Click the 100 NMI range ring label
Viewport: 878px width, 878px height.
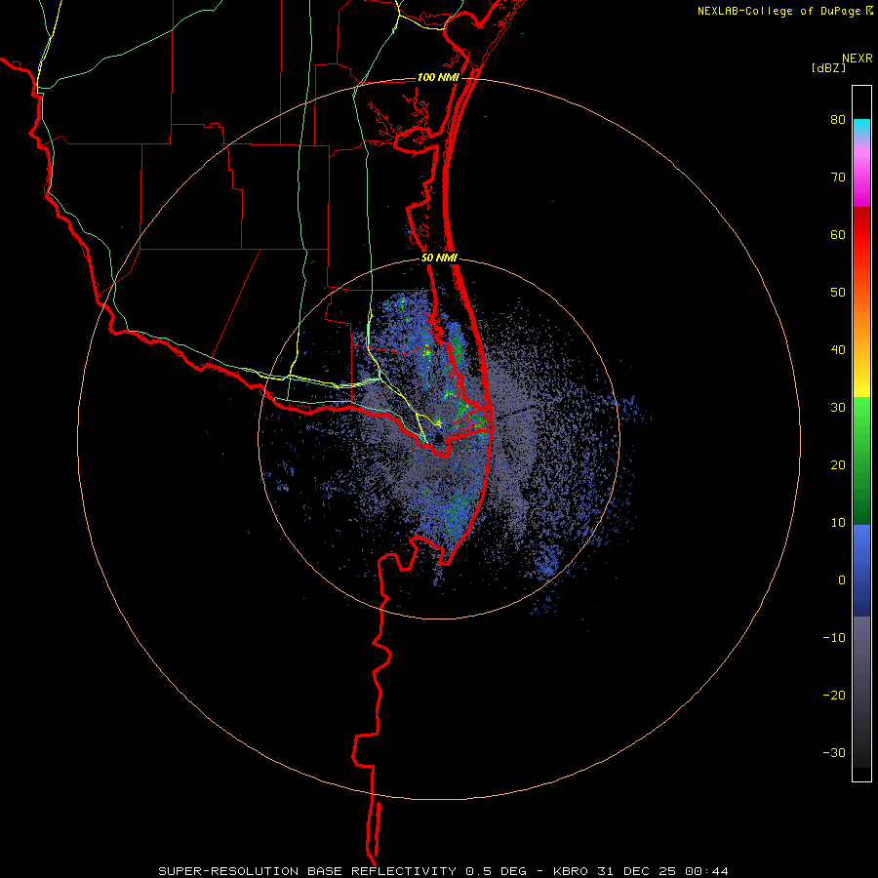438,77
